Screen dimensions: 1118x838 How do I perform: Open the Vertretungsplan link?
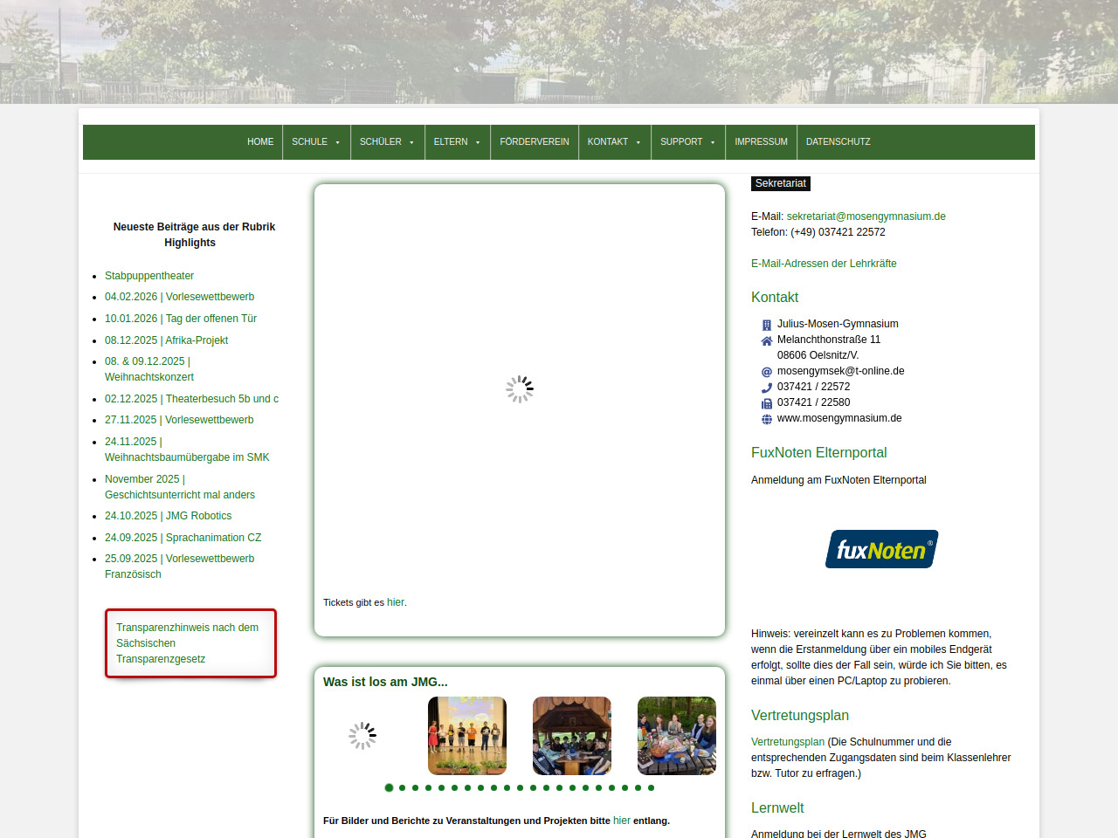[x=787, y=742]
